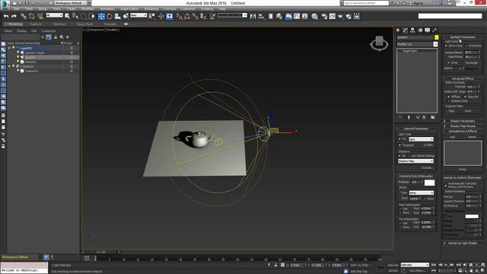Click the ViewCube in the viewport
Viewport: 487px width, 274px height.
[379, 43]
